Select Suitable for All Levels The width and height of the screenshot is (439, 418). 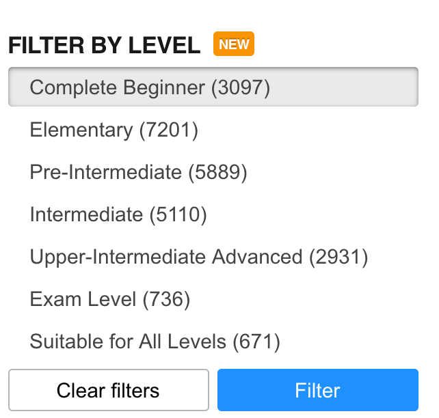pos(155,341)
